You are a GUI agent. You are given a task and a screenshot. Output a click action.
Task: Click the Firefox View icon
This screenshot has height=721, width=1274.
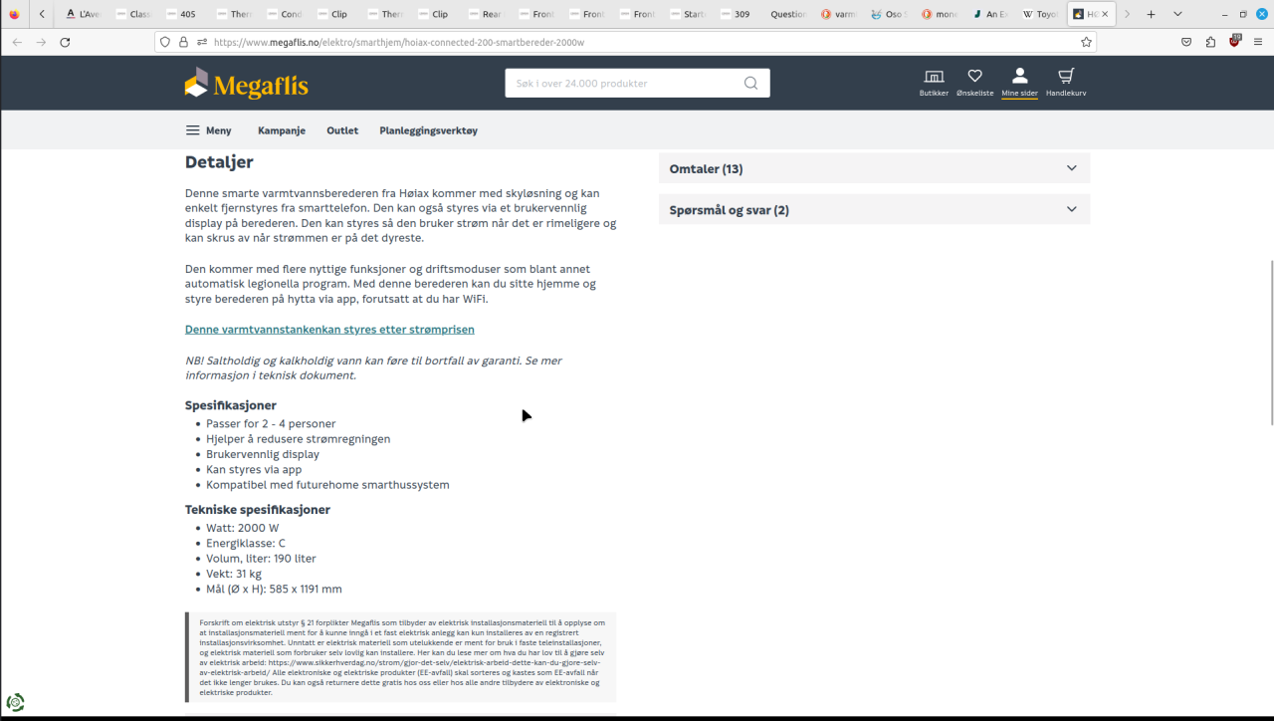click(14, 14)
